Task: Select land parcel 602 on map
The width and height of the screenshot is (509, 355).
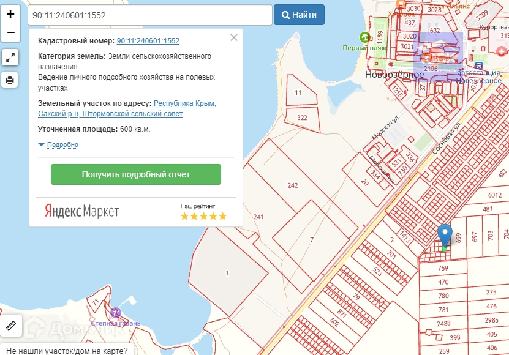Action: 334,322
